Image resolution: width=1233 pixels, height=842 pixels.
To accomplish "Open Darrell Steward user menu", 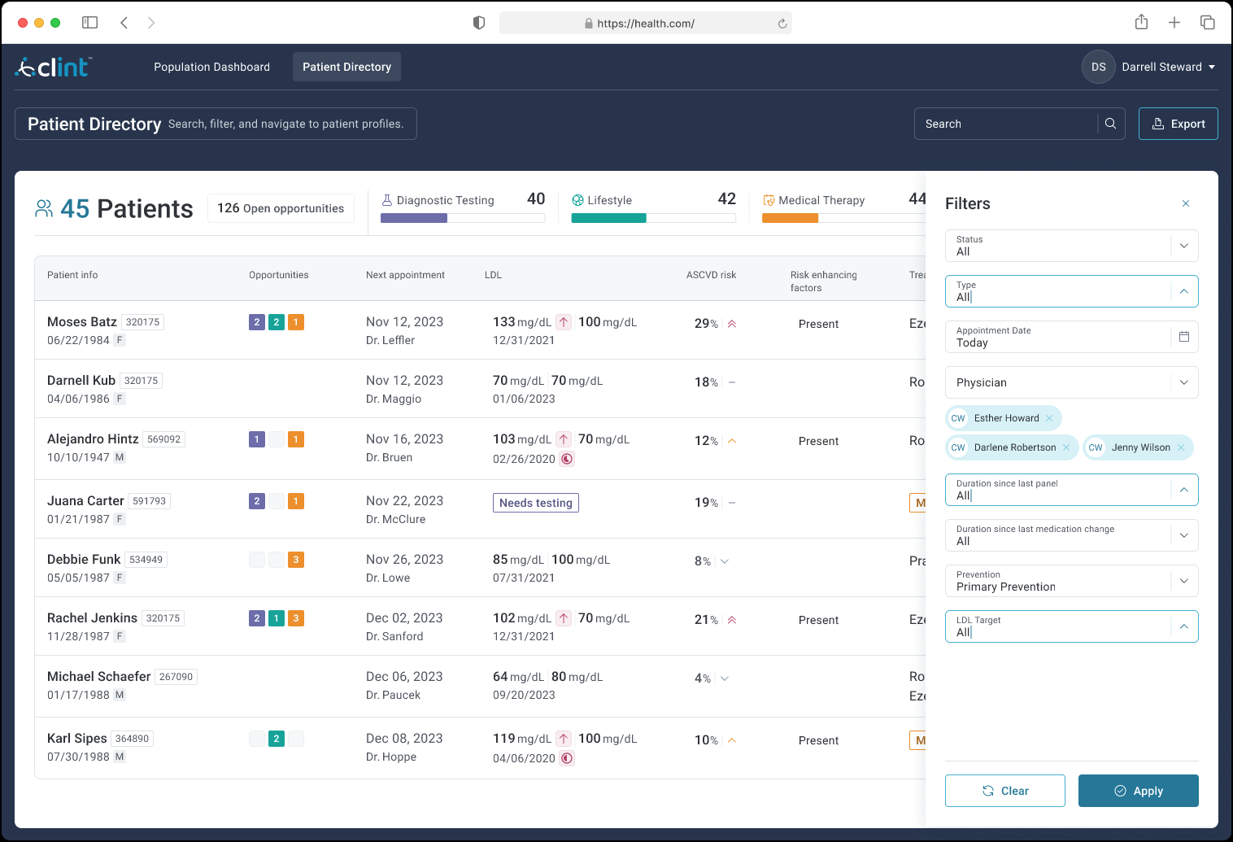I will tap(1148, 67).
